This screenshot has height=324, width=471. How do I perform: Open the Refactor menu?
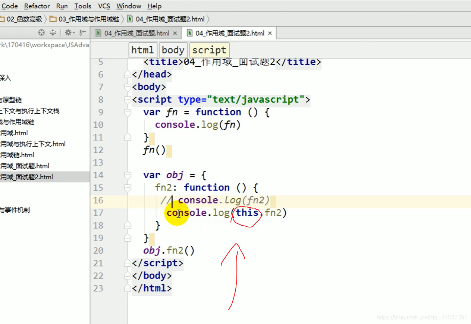37,6
